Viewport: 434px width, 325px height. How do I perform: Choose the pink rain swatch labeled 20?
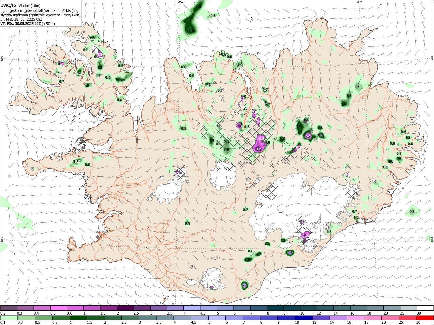[x=390, y=318]
